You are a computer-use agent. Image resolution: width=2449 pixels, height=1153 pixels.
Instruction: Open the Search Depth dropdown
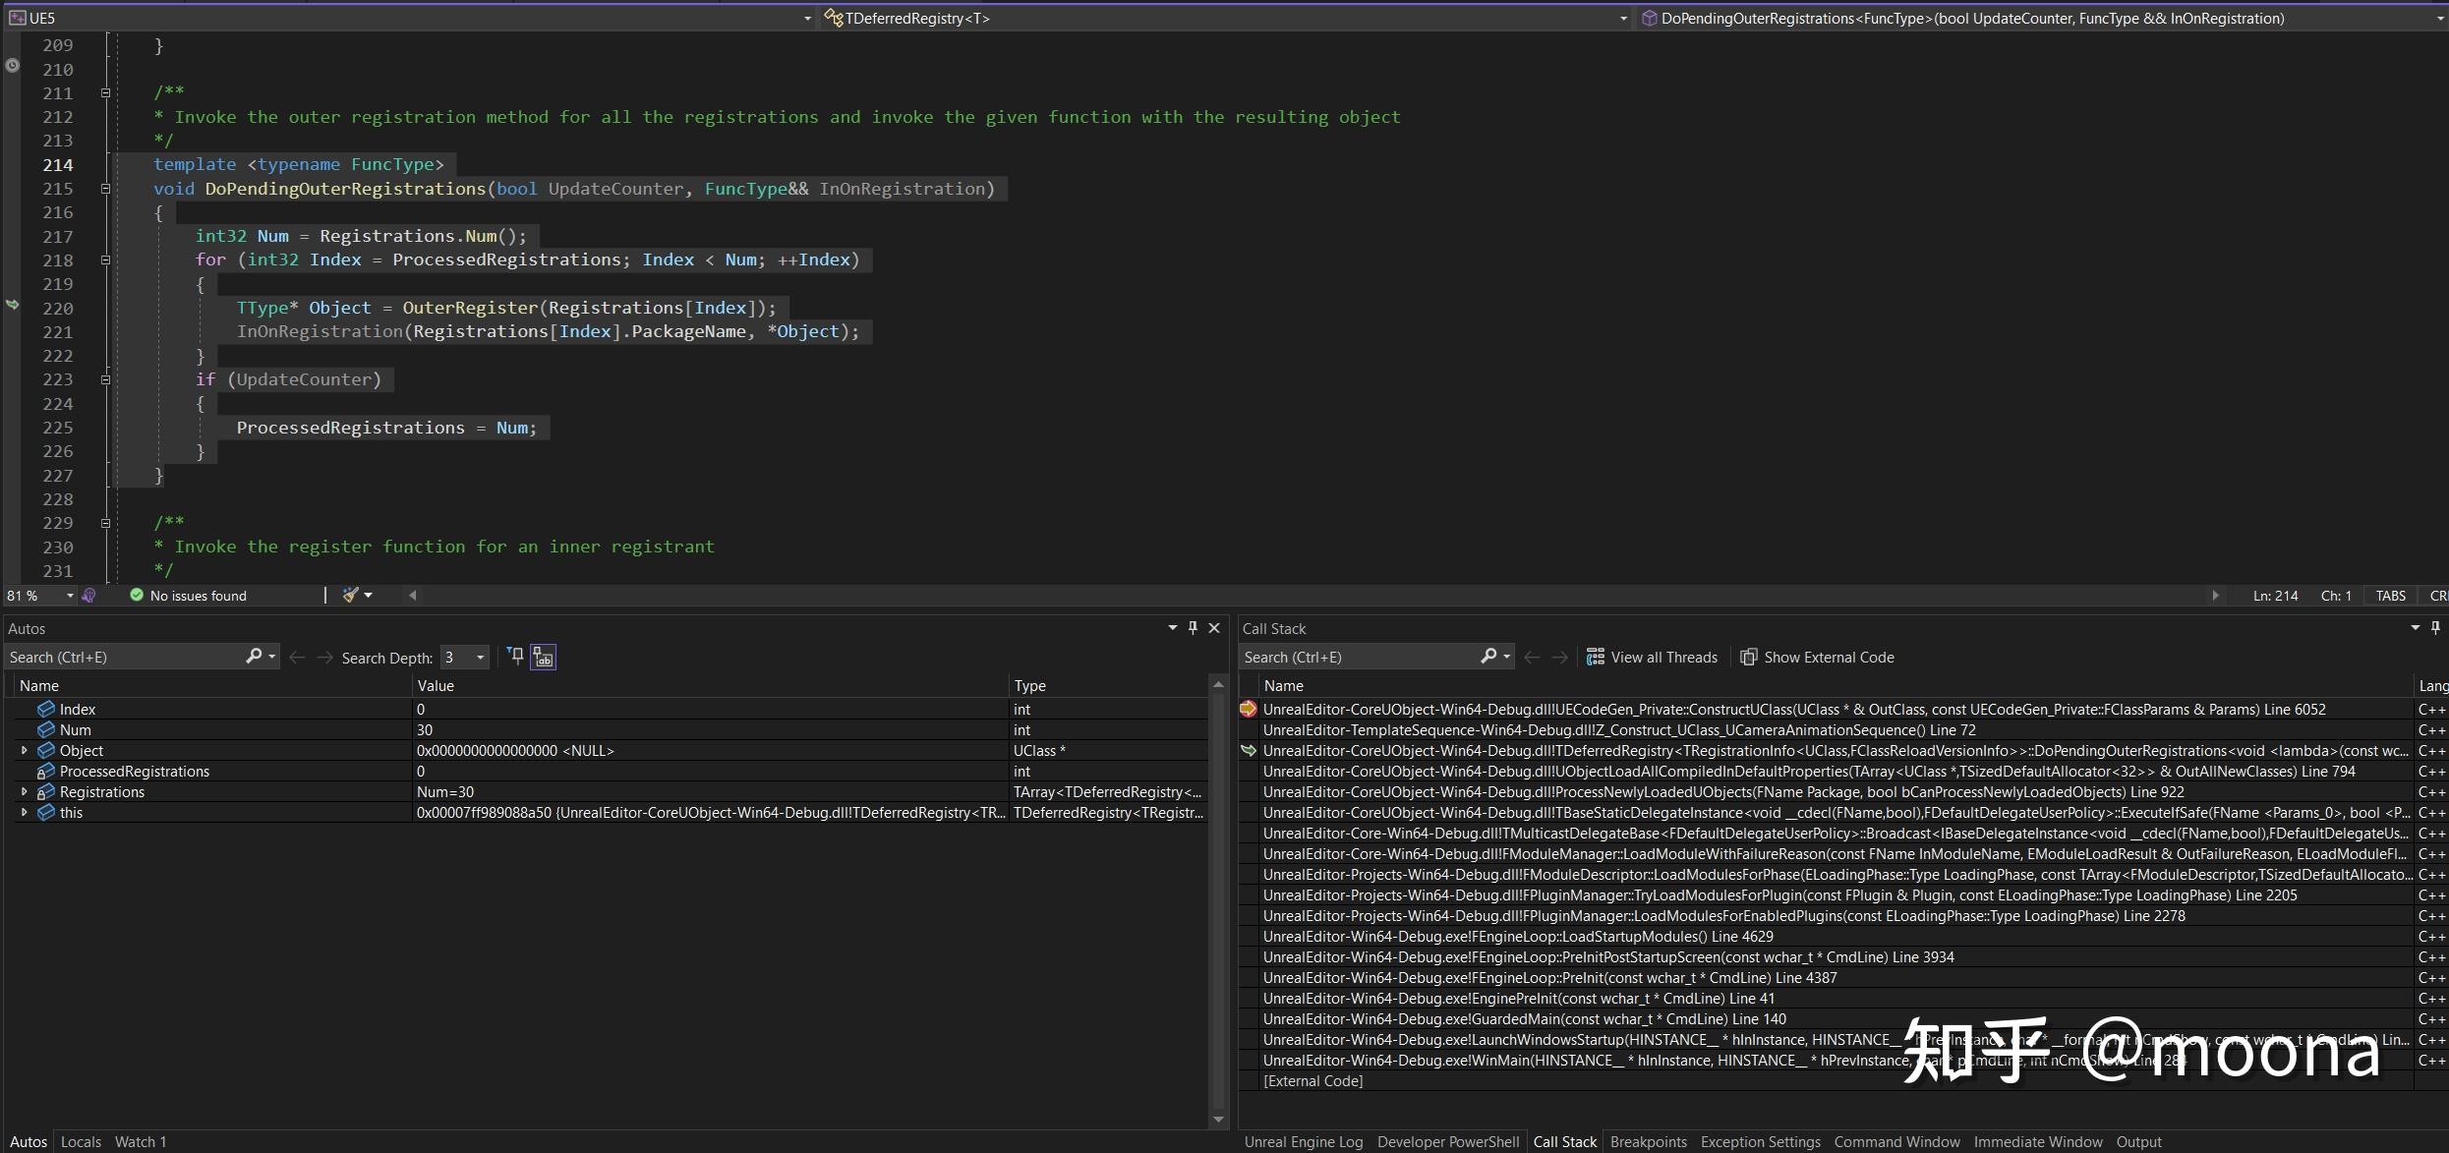tap(480, 657)
